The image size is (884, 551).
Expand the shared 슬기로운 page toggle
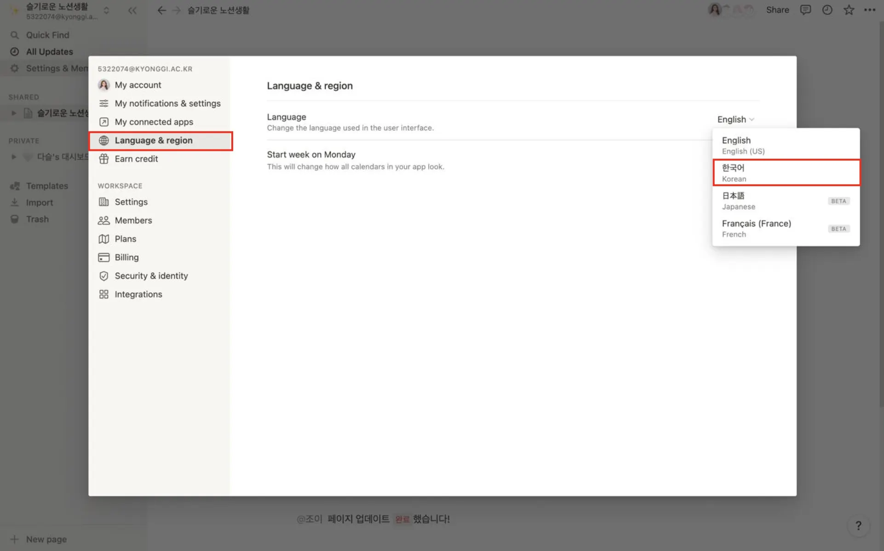[x=14, y=113]
